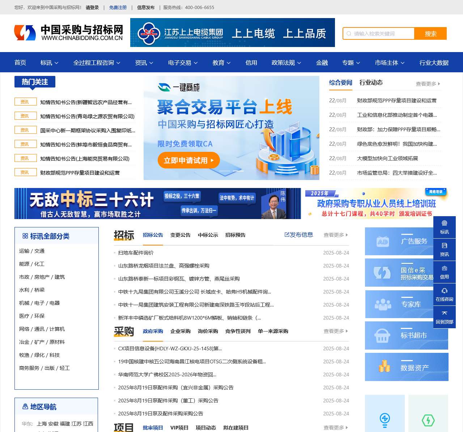Click the 中国采购与招标网 logo
463x432 pixels.
[x=69, y=33]
